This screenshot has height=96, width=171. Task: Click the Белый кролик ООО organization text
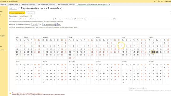25,16
